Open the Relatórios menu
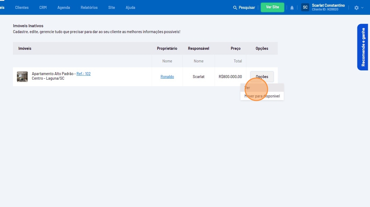This screenshot has width=370, height=207. tap(89, 7)
